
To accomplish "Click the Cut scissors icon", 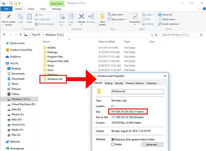I will (x=36, y=15).
